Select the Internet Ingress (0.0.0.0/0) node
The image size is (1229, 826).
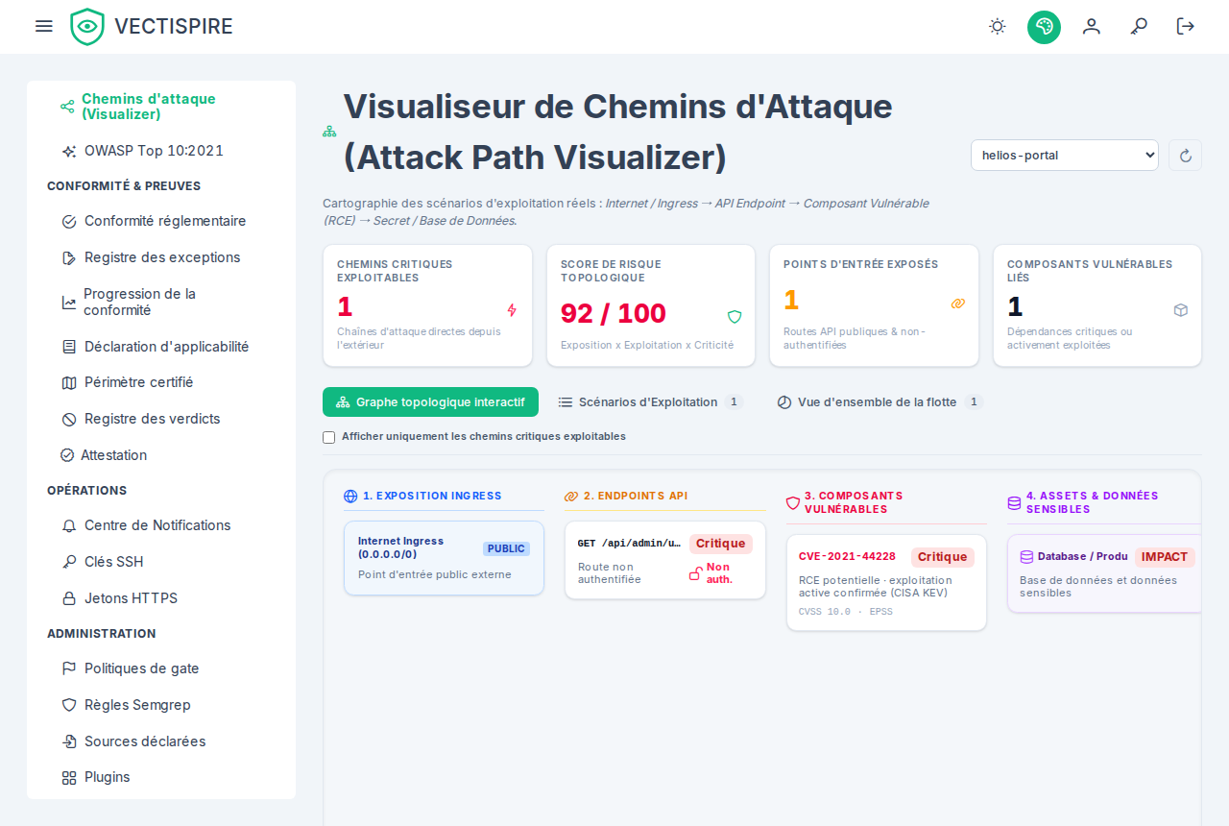[x=444, y=558]
